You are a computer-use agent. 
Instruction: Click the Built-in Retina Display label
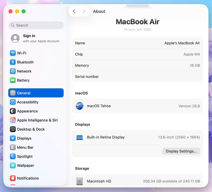click(x=106, y=137)
